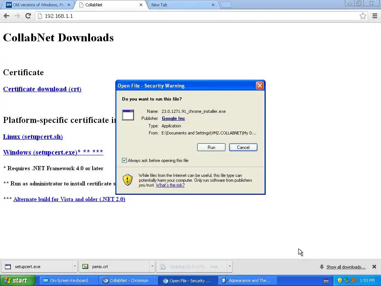This screenshot has height=286, width=381.
Task: Close the Old versions of Windows tab
Action: (x=69, y=5)
